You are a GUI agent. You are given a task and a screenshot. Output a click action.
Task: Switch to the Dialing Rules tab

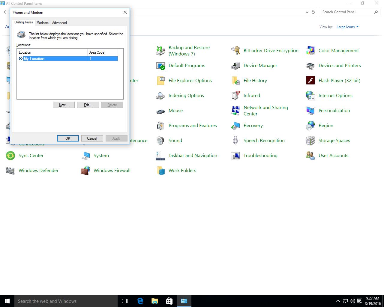click(24, 22)
